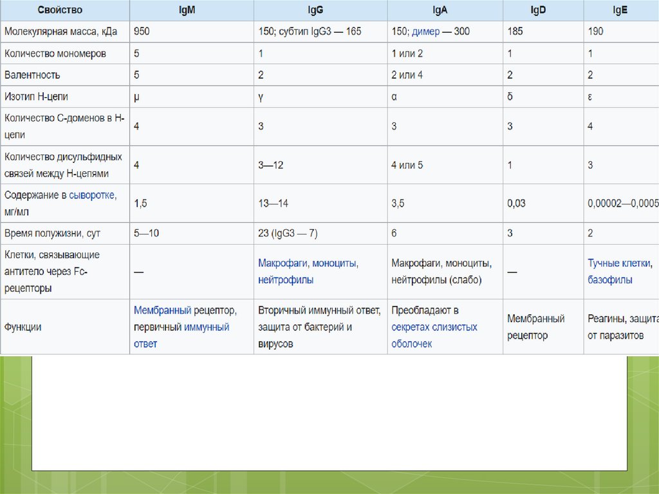Image resolution: width=659 pixels, height=494 pixels.
Task: Click the IgE mass value '190'
Action: 595,32
